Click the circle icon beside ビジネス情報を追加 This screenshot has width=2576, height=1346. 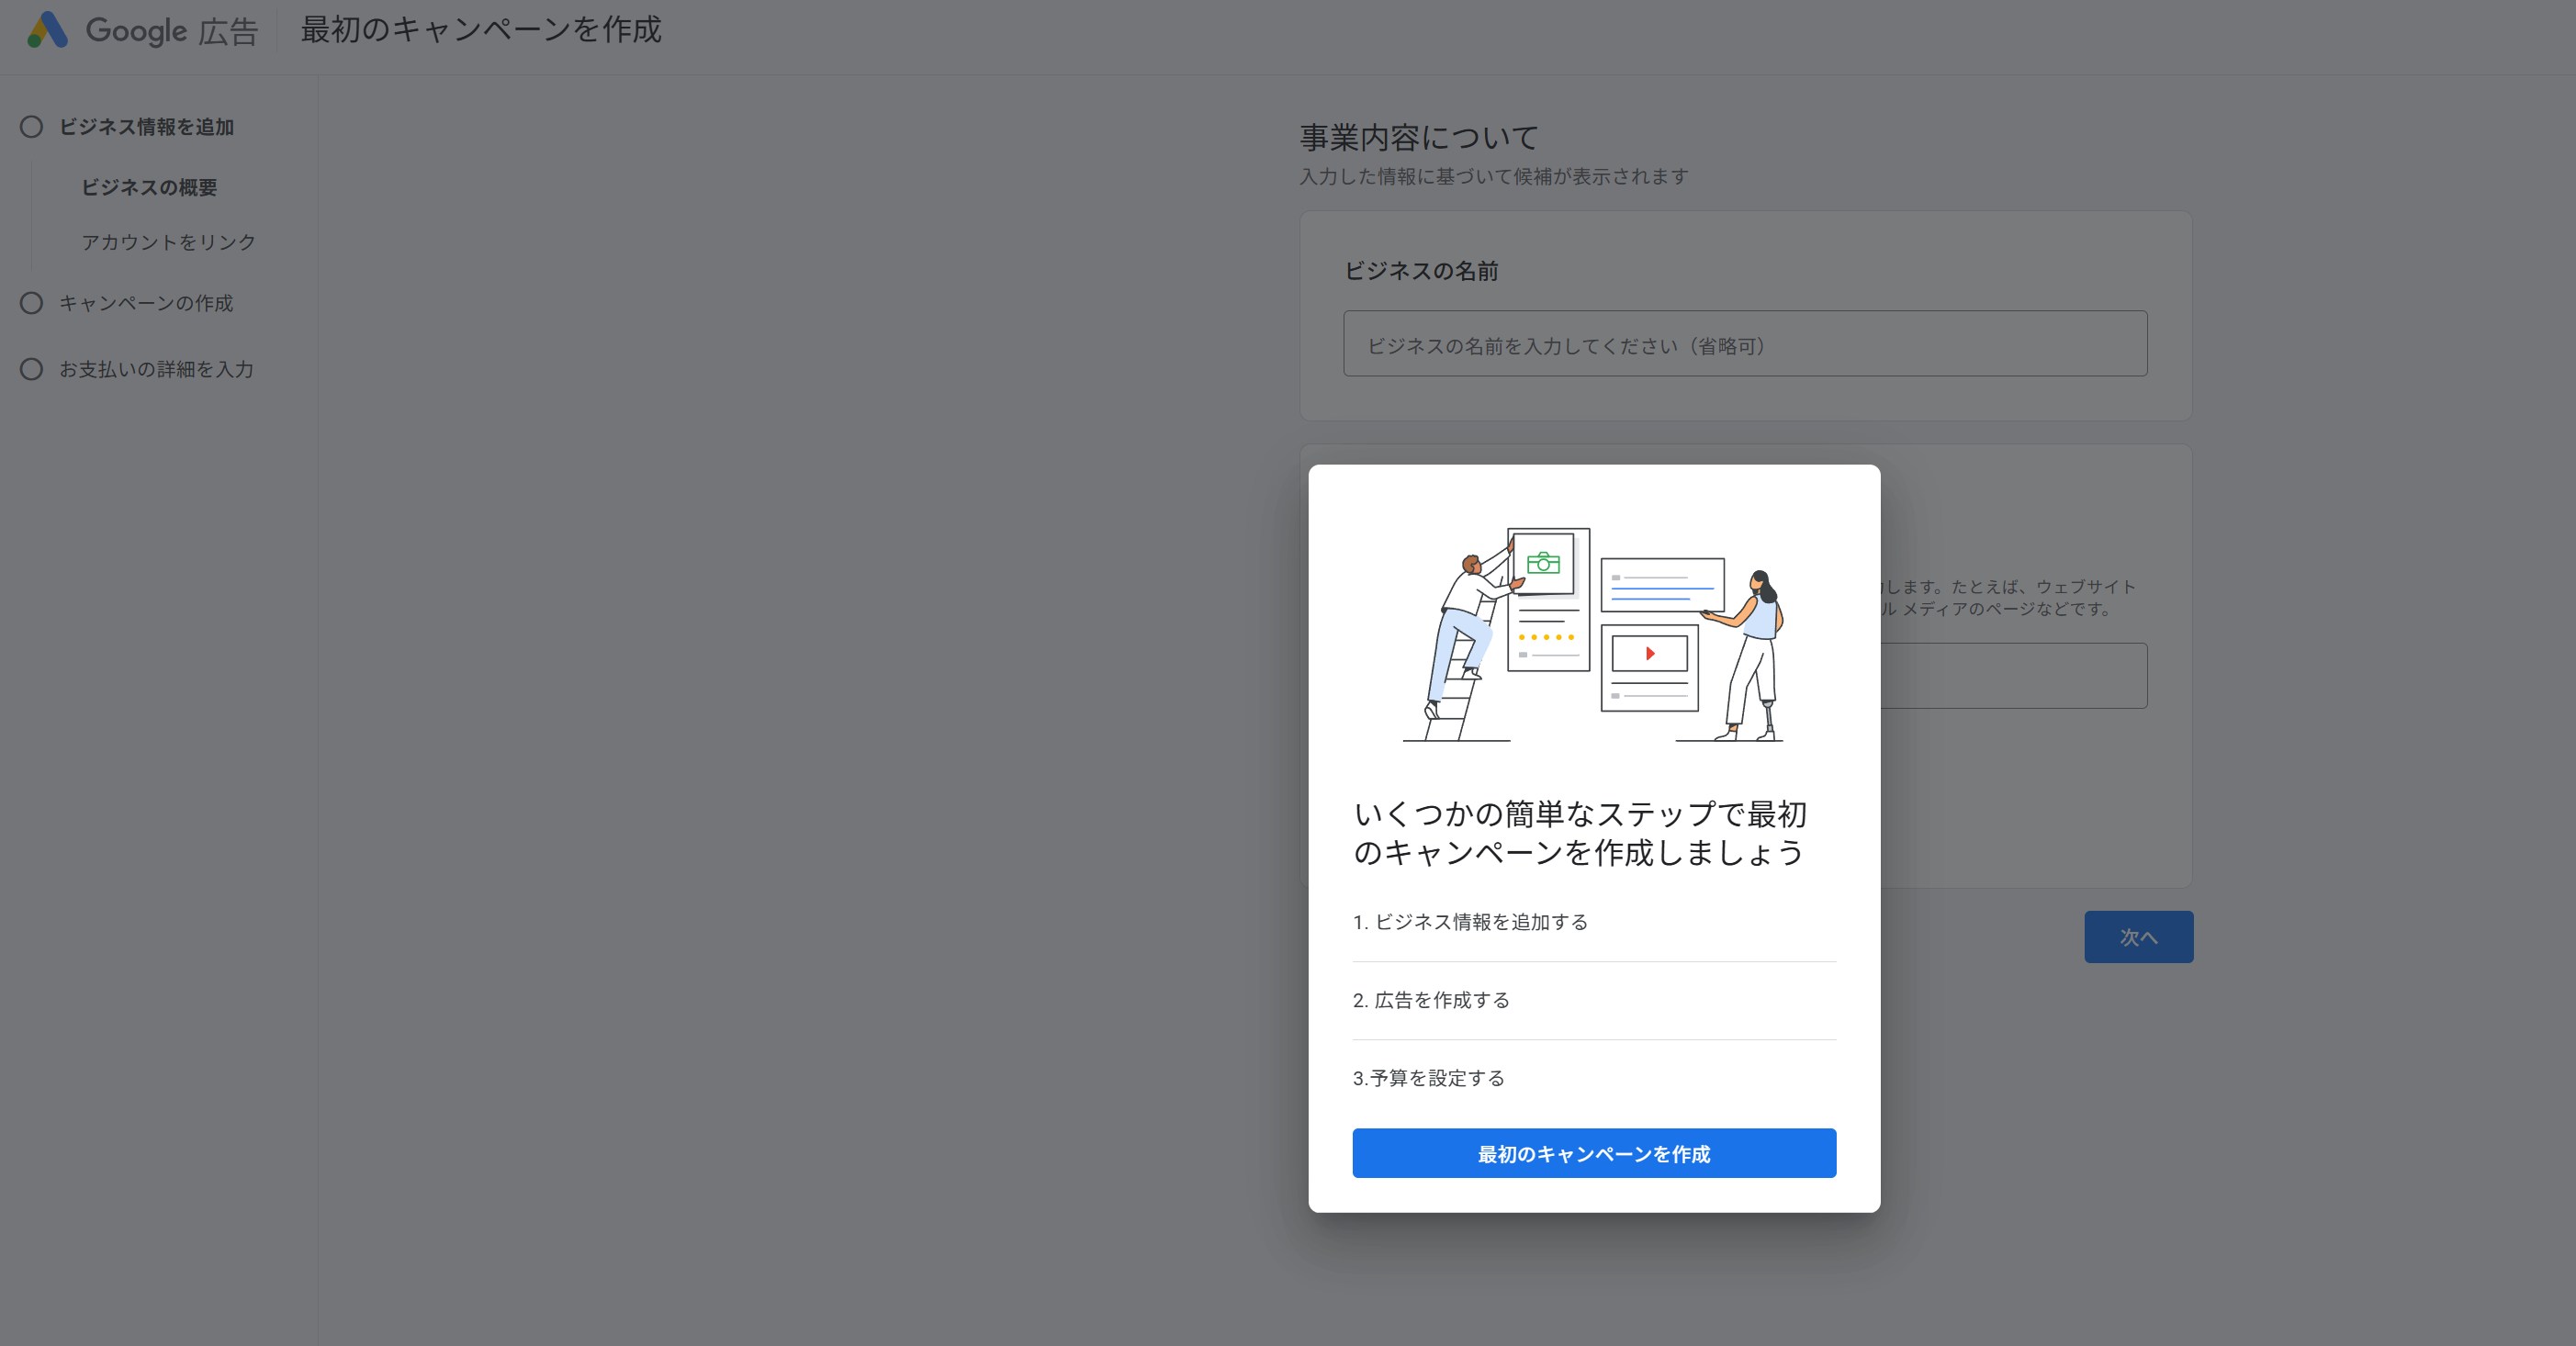(x=32, y=127)
